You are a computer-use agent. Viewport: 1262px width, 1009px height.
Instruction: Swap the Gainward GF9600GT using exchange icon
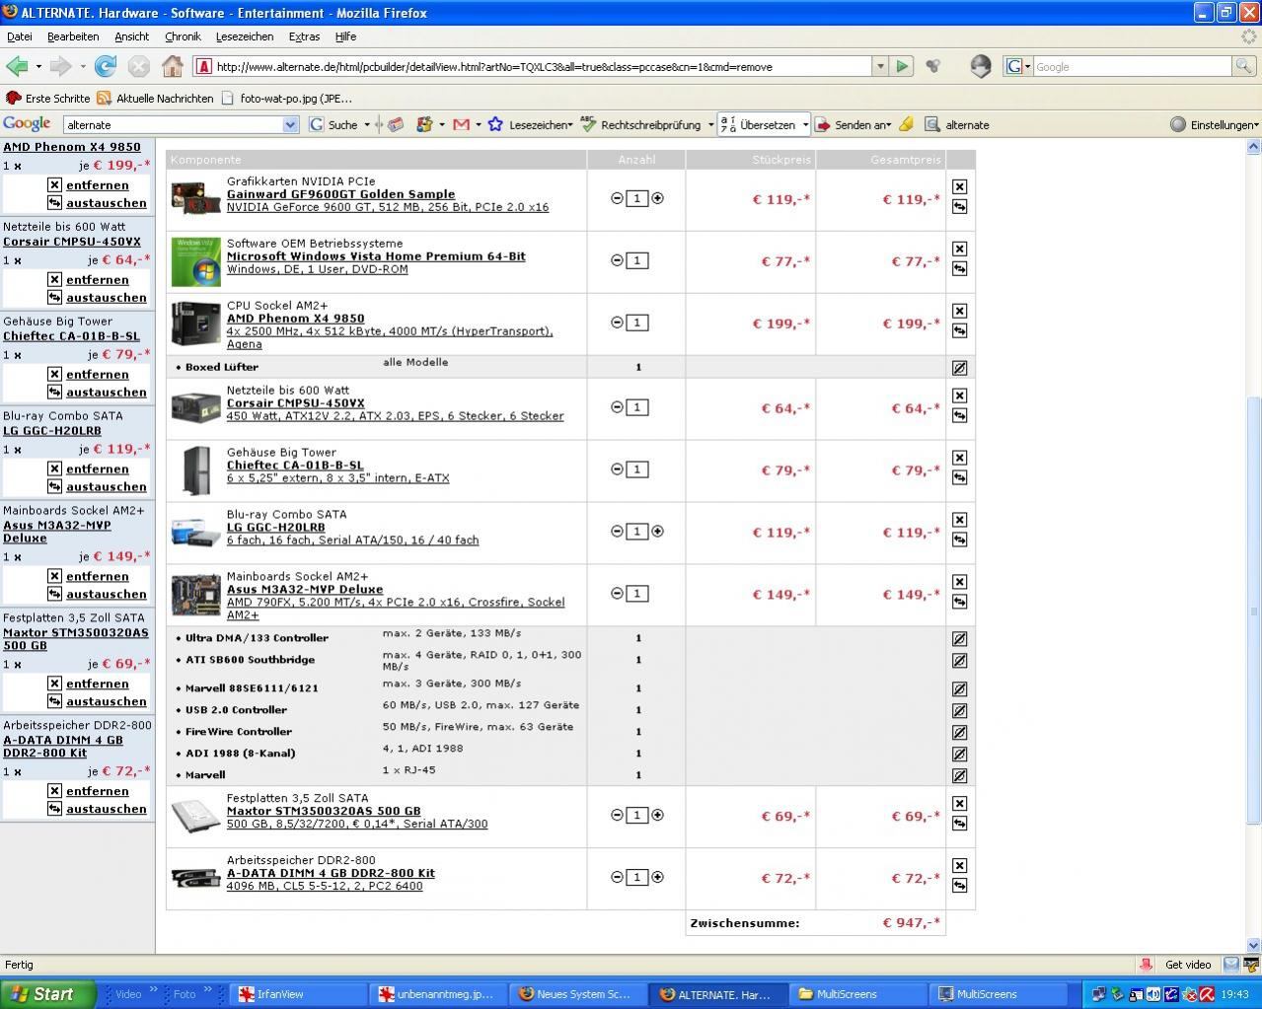pos(959,206)
